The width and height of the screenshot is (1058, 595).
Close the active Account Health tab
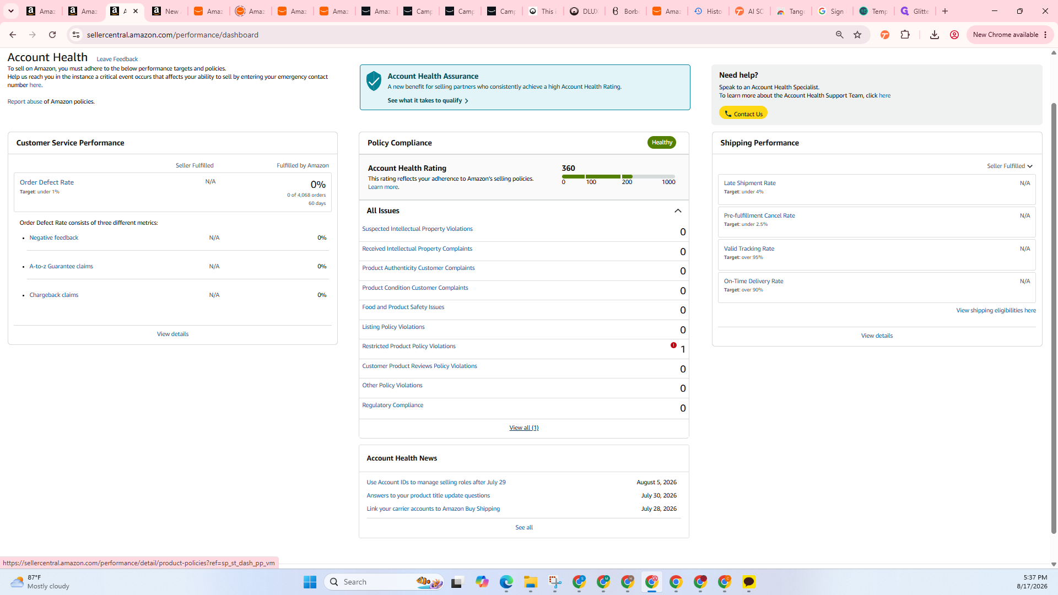pos(136,11)
